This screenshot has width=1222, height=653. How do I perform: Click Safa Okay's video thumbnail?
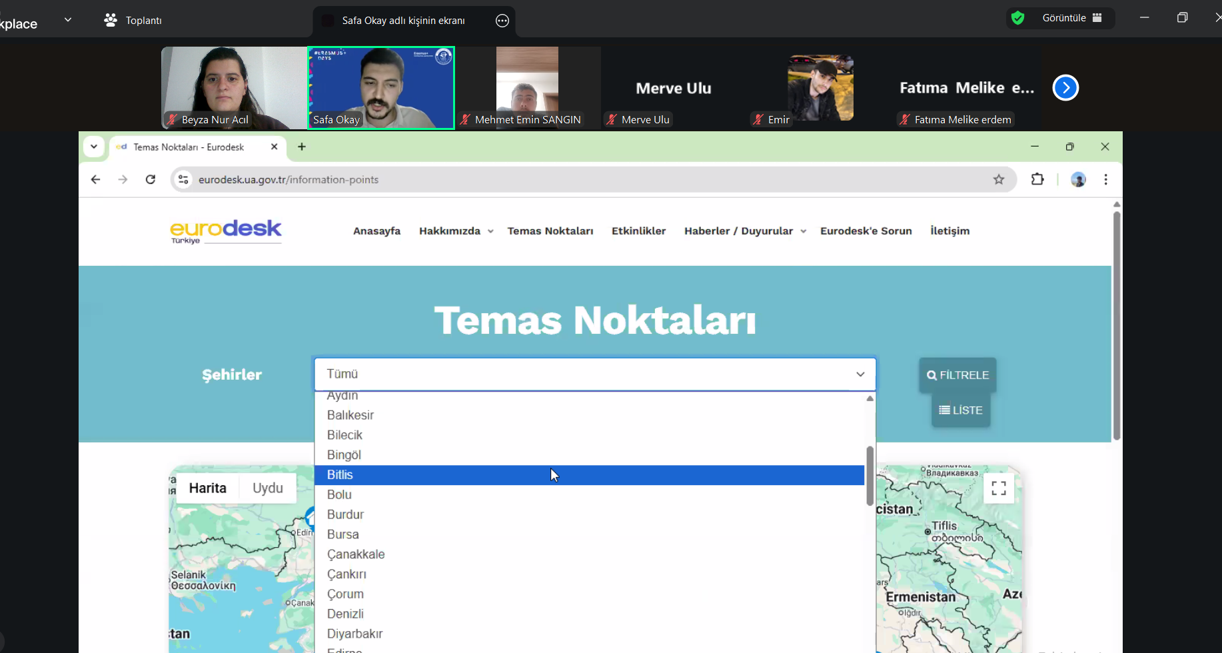381,88
